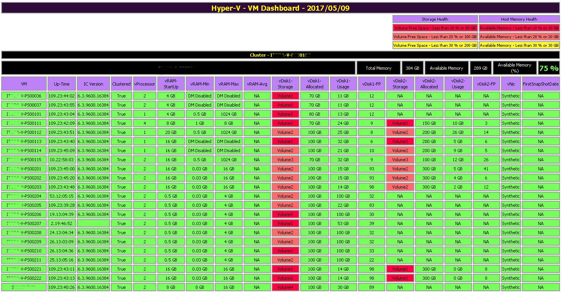
Task: Click 80 GB vDisk1-Allocated in PS00101 row
Action: [x=314, y=114]
